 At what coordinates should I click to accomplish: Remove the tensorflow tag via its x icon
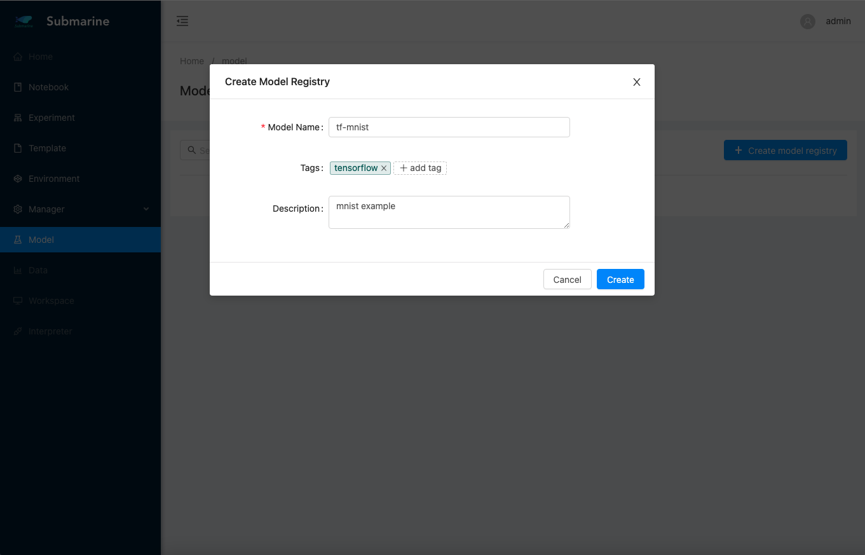coord(384,168)
